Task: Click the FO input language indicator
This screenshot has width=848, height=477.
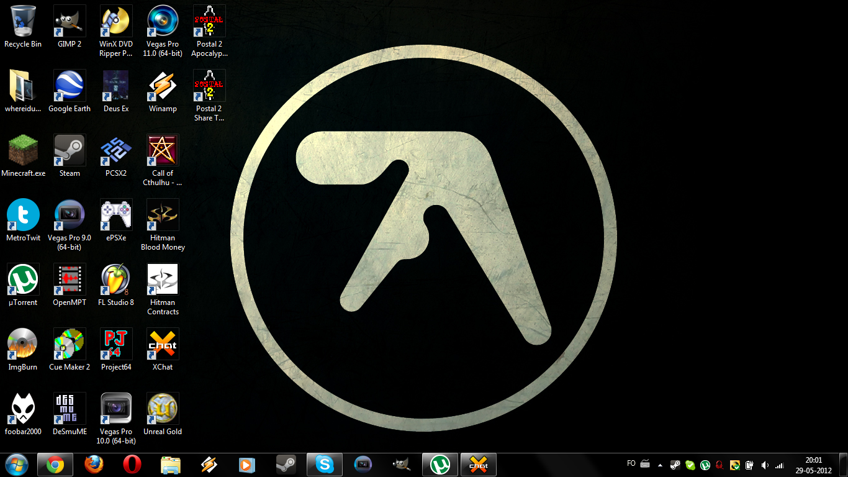Action: coord(631,464)
